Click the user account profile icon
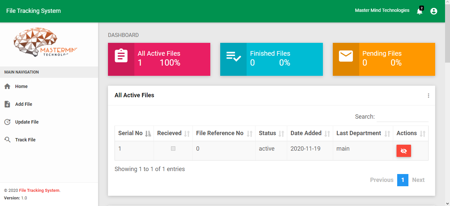450x206 pixels. (x=434, y=11)
